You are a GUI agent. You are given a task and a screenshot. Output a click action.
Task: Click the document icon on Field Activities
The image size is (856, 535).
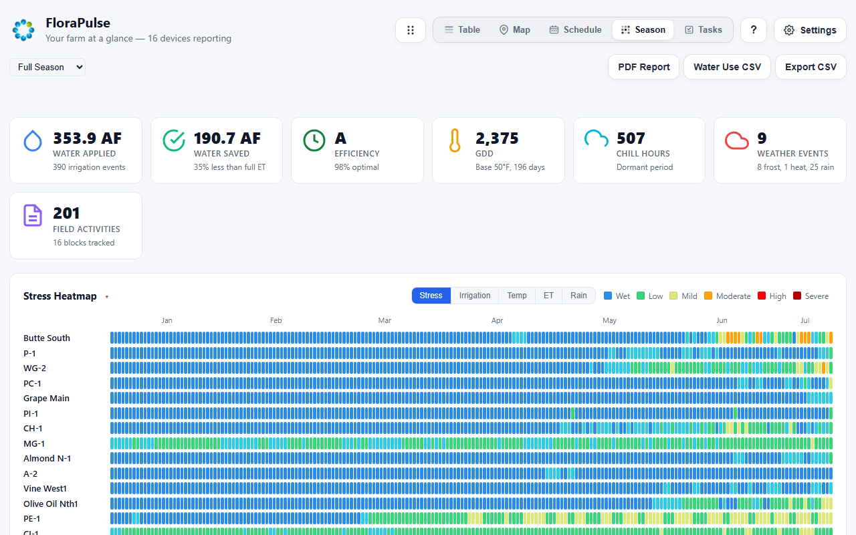(x=33, y=215)
